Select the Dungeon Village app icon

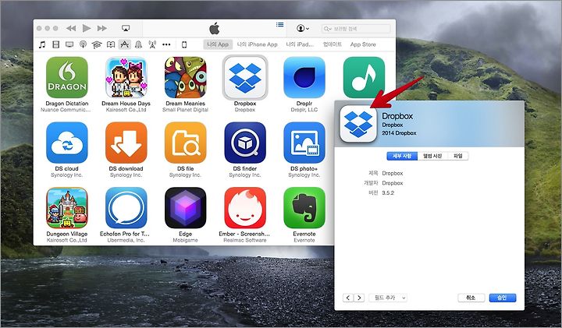click(x=67, y=208)
